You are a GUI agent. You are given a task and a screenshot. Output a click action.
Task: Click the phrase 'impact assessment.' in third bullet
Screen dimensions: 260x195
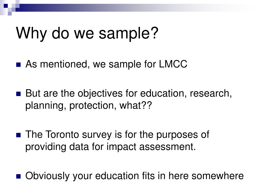tap(151, 147)
